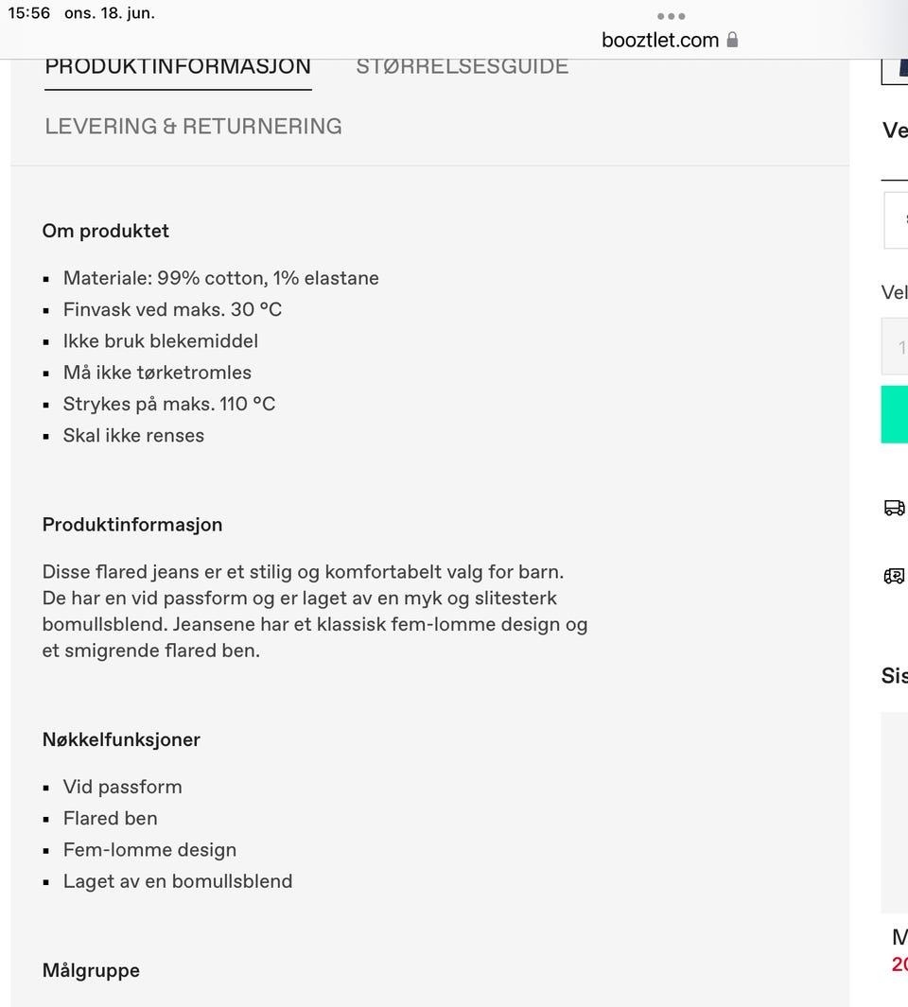Select the PRODUKTINFORMASJON tab
Image resolution: width=908 pixels, height=1007 pixels.
point(178,66)
